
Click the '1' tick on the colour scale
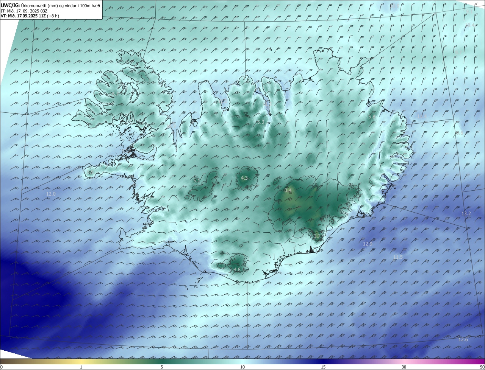(x=81, y=367)
